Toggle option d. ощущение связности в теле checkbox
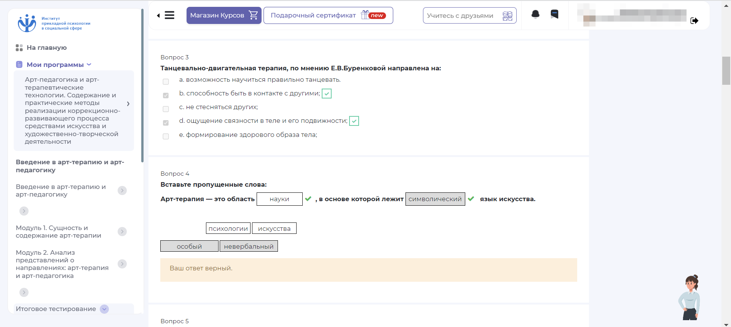 [x=166, y=123]
